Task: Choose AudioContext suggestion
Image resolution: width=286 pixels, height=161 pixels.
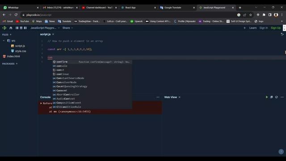Action: 92,99
